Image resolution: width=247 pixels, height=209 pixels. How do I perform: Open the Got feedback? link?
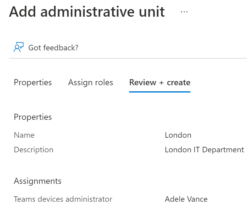point(53,48)
